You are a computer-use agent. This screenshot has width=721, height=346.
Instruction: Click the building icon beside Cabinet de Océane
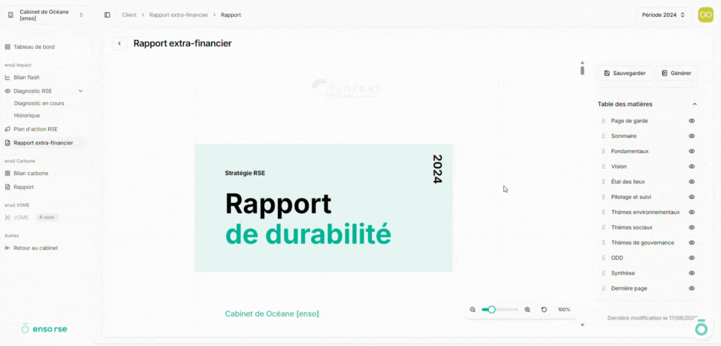(x=11, y=15)
